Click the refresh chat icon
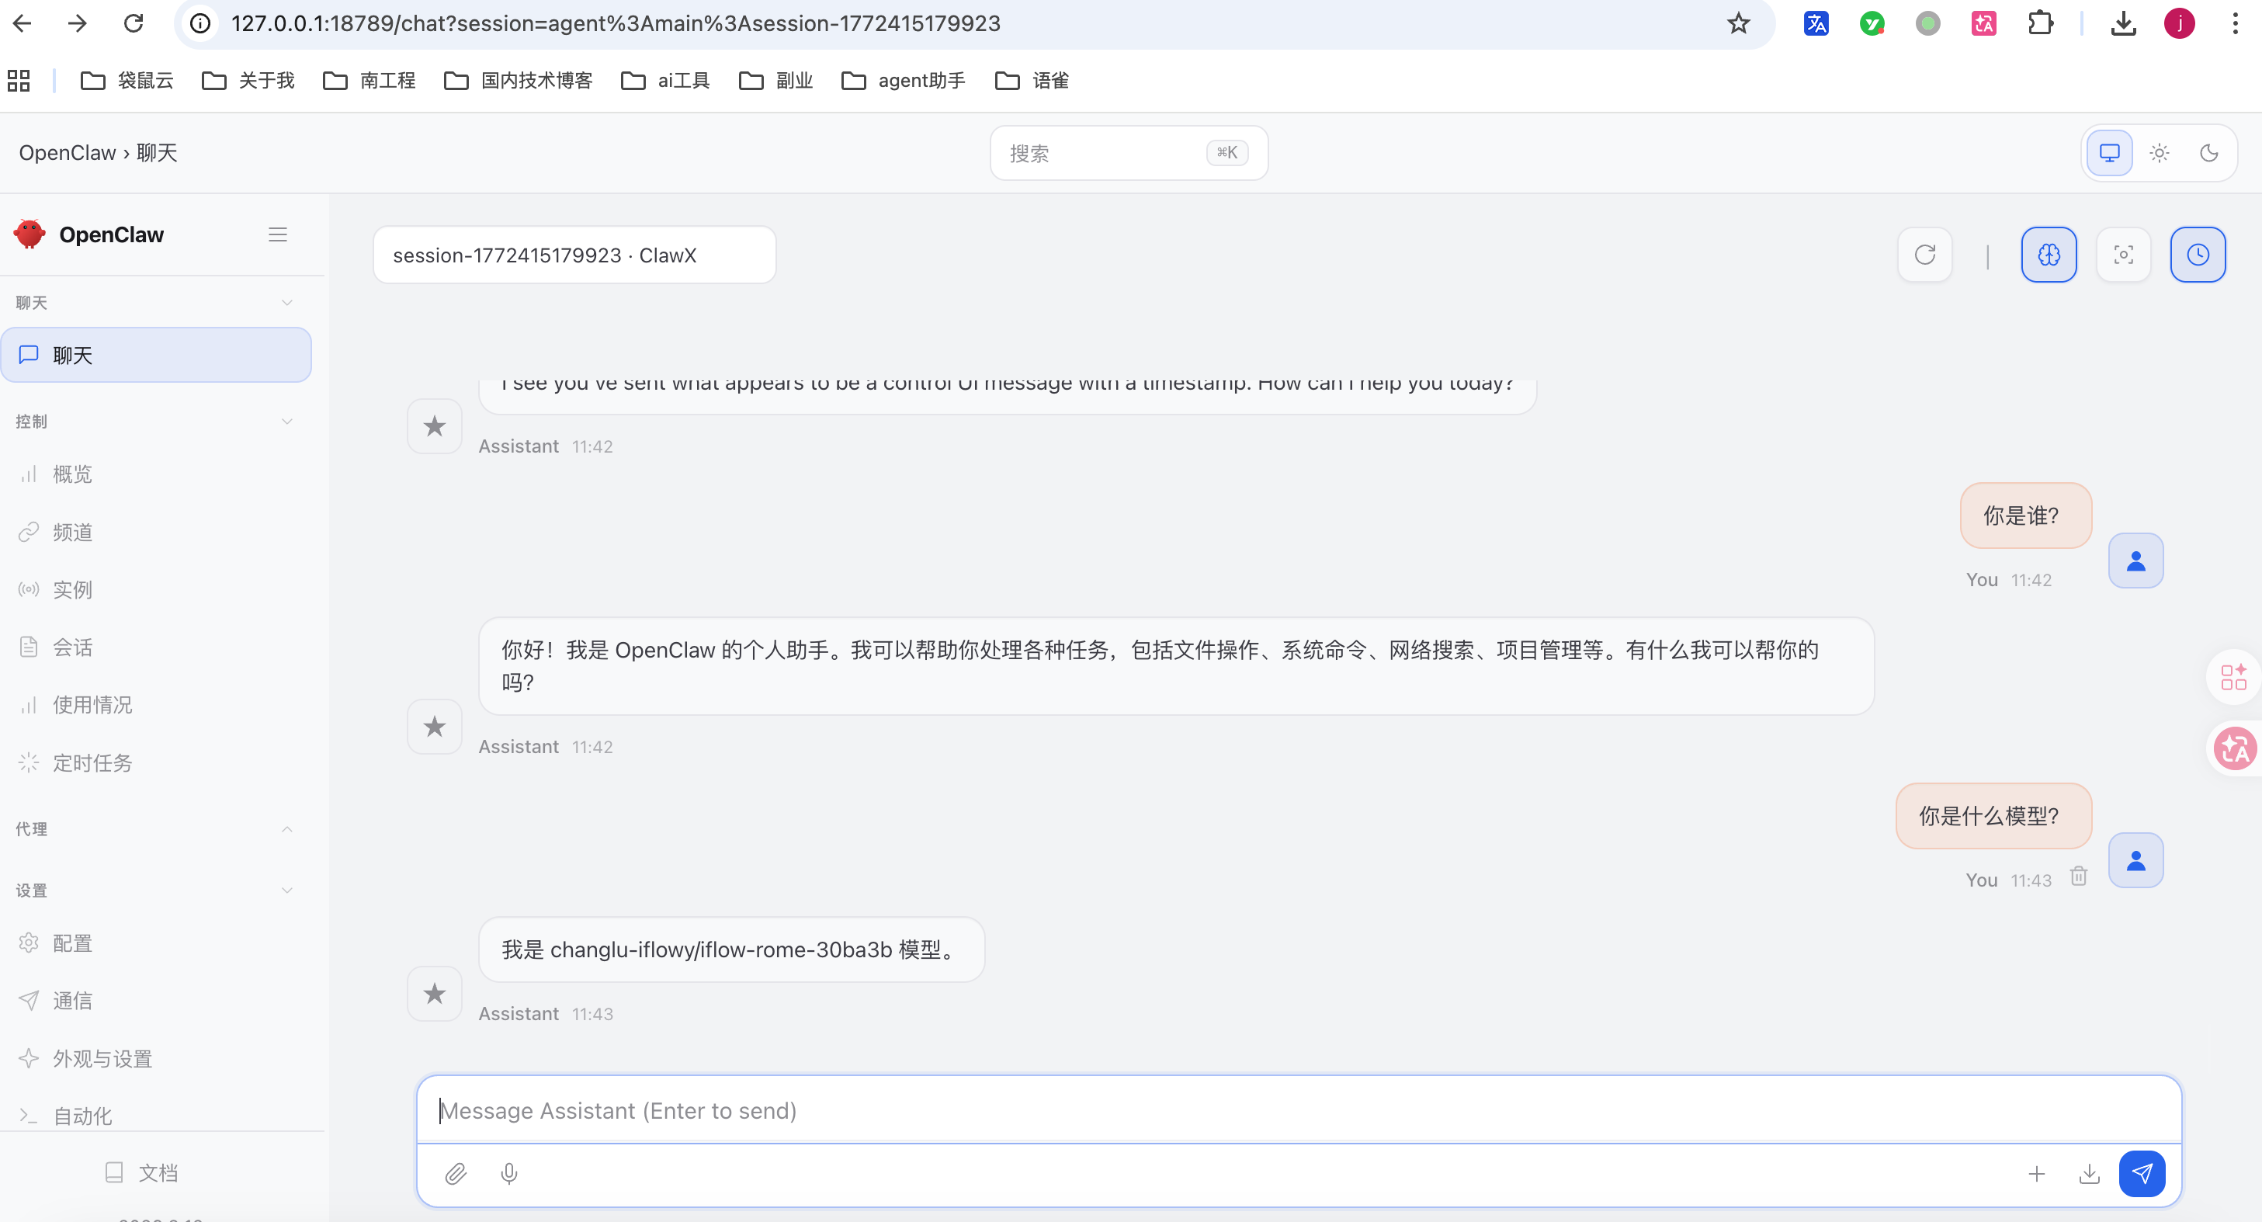Viewport: 2262px width, 1222px height. tap(1925, 255)
